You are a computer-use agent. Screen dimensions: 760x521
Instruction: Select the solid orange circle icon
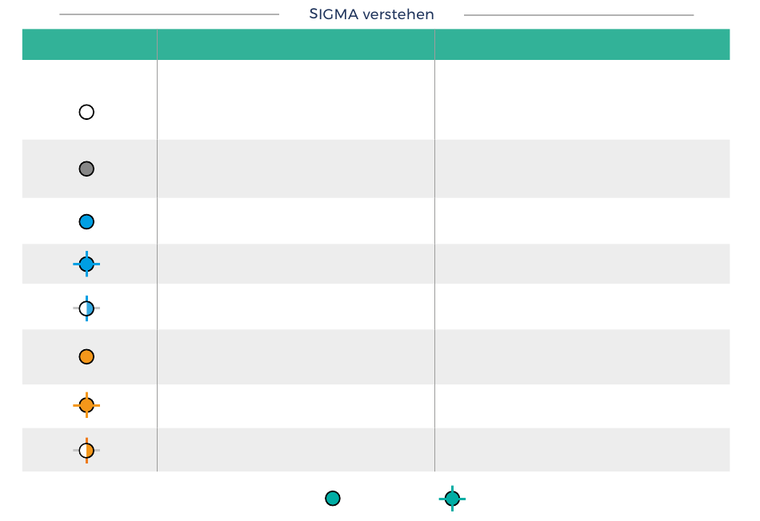point(86,357)
